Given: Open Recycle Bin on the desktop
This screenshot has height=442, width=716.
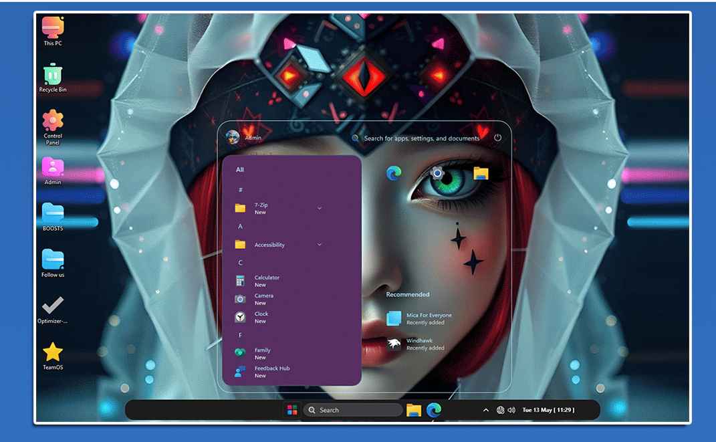Looking at the screenshot, I should [53, 78].
